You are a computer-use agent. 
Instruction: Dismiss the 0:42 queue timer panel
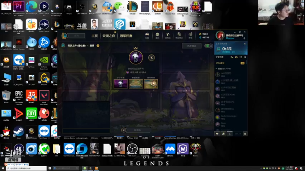pos(245,44)
